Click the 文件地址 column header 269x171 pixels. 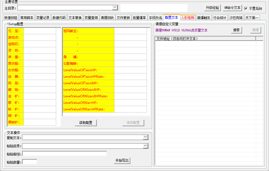(205, 39)
